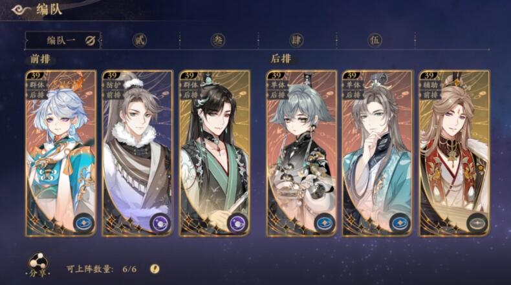Screen dimensions: 511x285
Task: Click element badge on white-blue haired character card
Action: [x=83, y=223]
